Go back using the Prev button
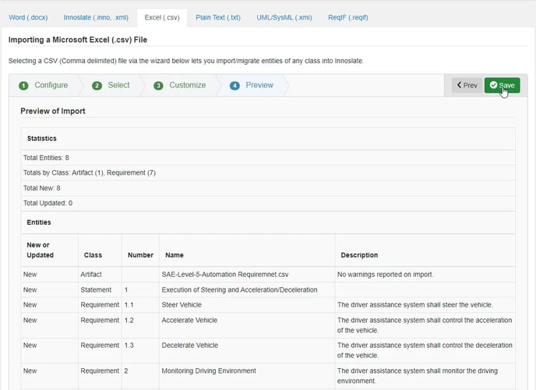The image size is (536, 390). pos(467,85)
